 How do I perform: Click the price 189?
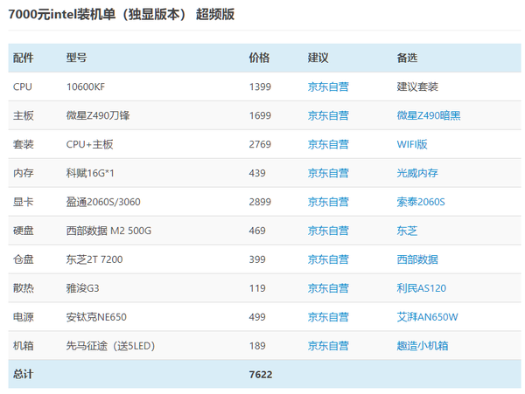pos(257,346)
